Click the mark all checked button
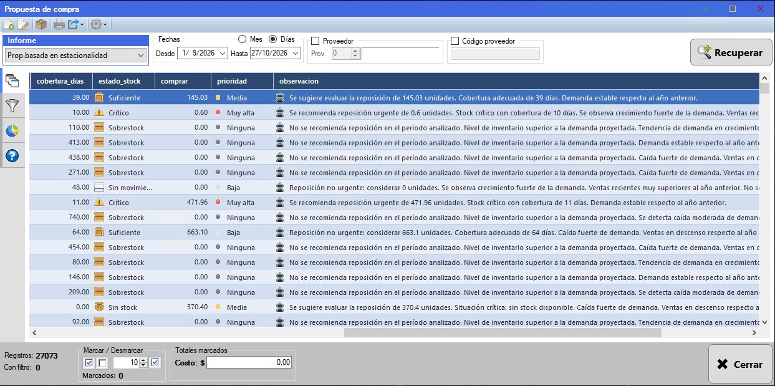This screenshot has height=386, width=775. point(89,363)
